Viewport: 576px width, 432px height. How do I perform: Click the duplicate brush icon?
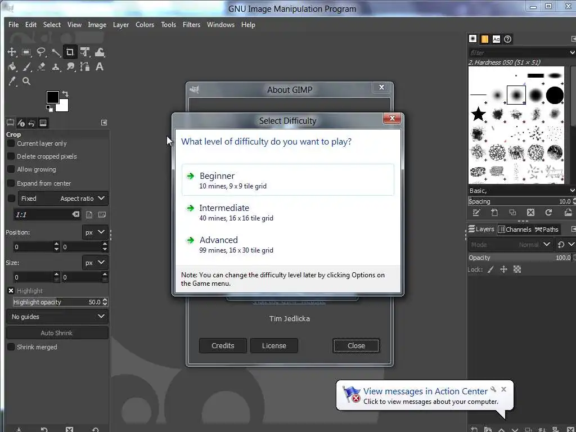click(x=512, y=212)
